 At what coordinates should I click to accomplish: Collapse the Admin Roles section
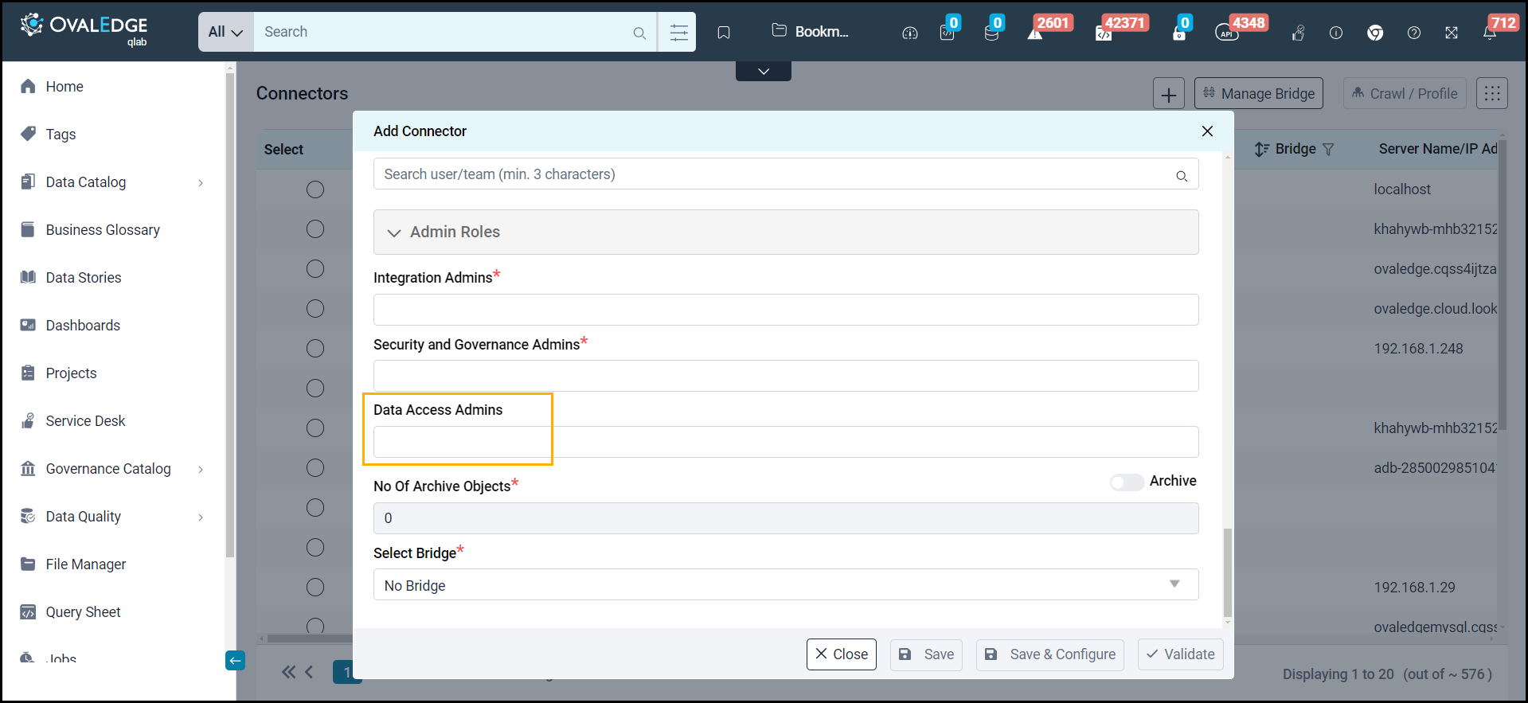(x=393, y=232)
